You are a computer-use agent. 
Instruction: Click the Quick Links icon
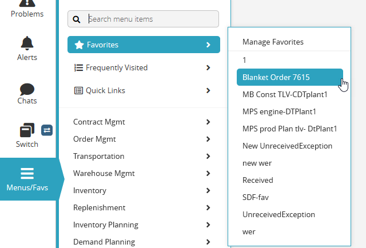pyautogui.click(x=79, y=90)
